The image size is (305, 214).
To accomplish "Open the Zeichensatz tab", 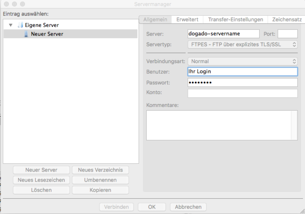I will [286, 19].
